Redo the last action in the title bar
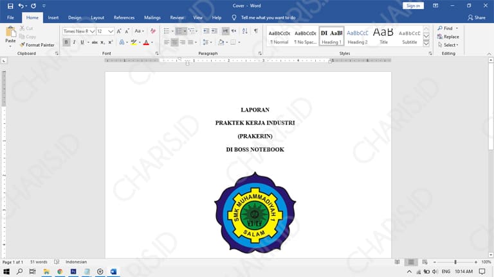The width and height of the screenshot is (494, 277). (x=33, y=6)
